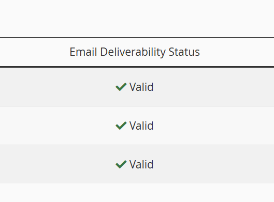Click the word Status in the header
The image size is (274, 202).
point(184,52)
